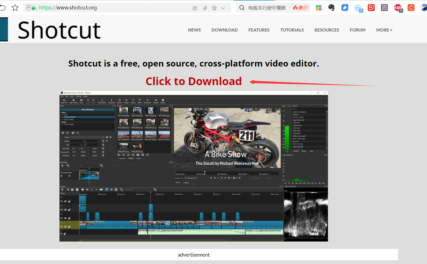This screenshot has height=264, width=427.
Task: Show the QR code for this page
Action: pyautogui.click(x=195, y=8)
